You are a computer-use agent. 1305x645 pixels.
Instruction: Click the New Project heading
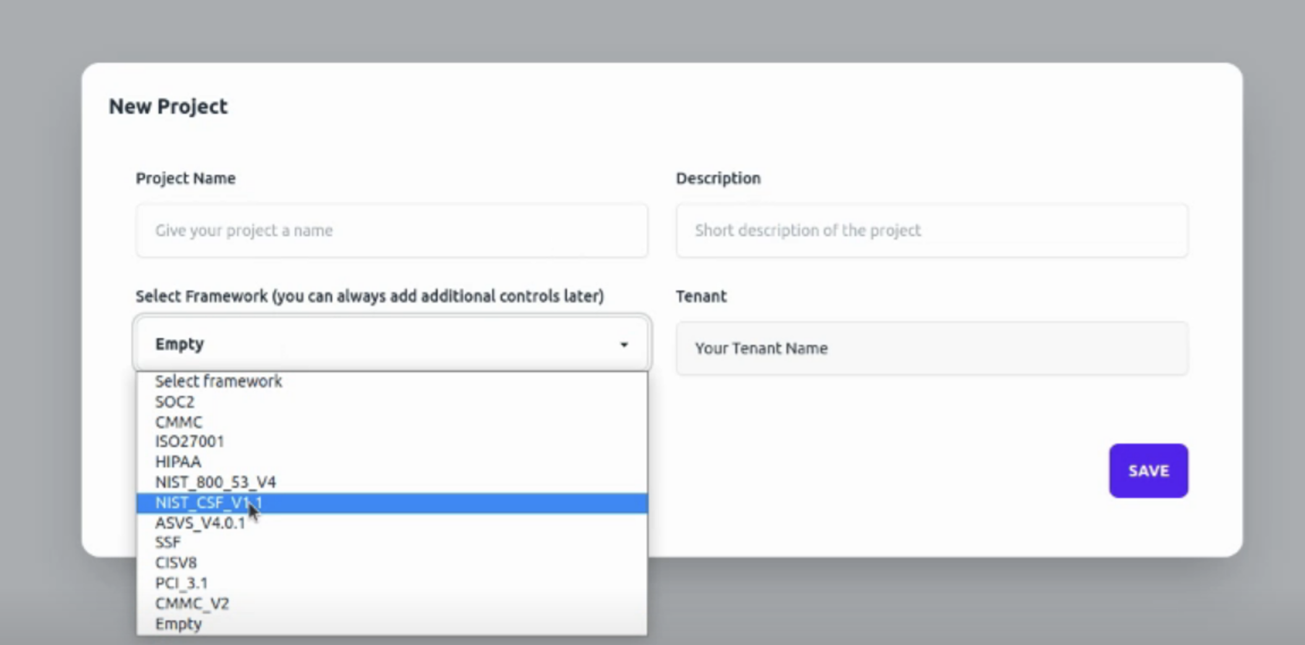click(168, 106)
